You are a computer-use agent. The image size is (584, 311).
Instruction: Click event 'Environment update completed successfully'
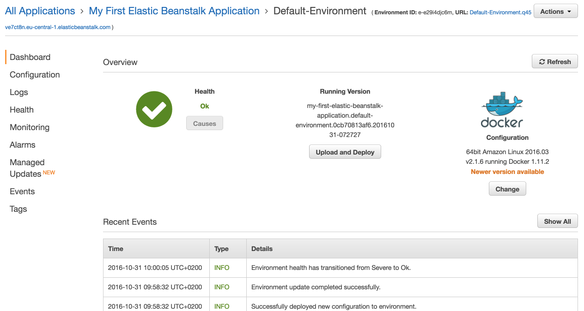point(316,287)
